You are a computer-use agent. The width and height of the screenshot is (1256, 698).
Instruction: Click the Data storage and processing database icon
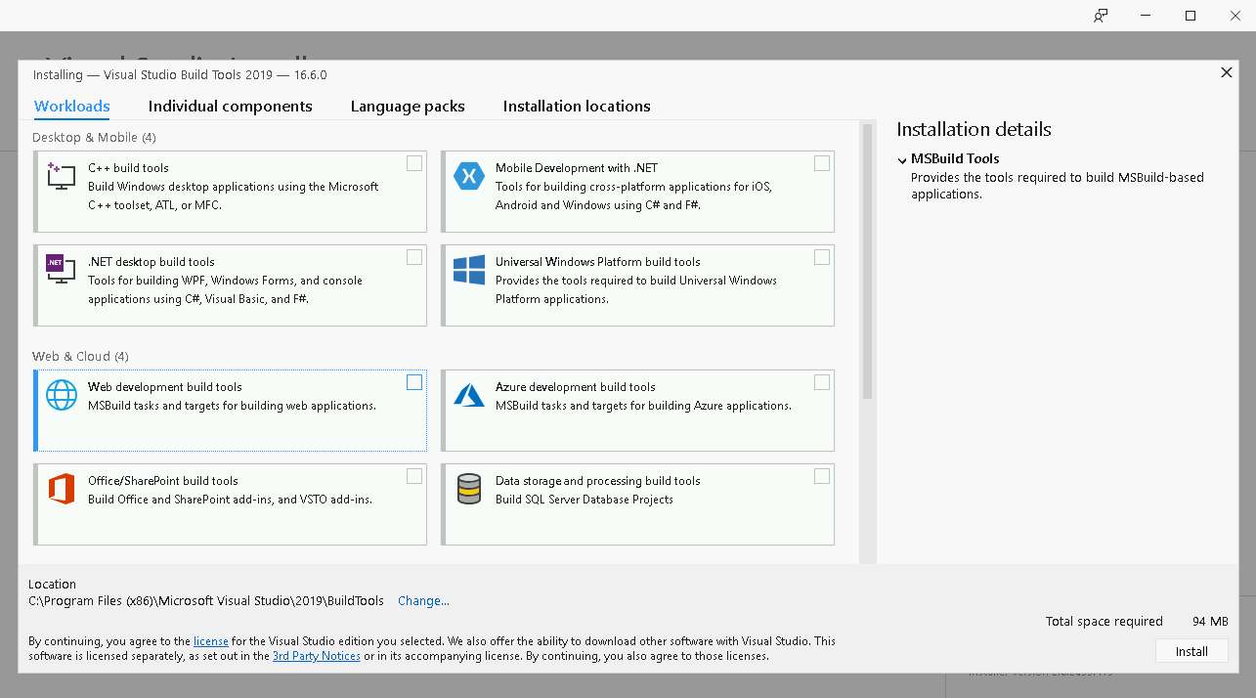(x=469, y=490)
